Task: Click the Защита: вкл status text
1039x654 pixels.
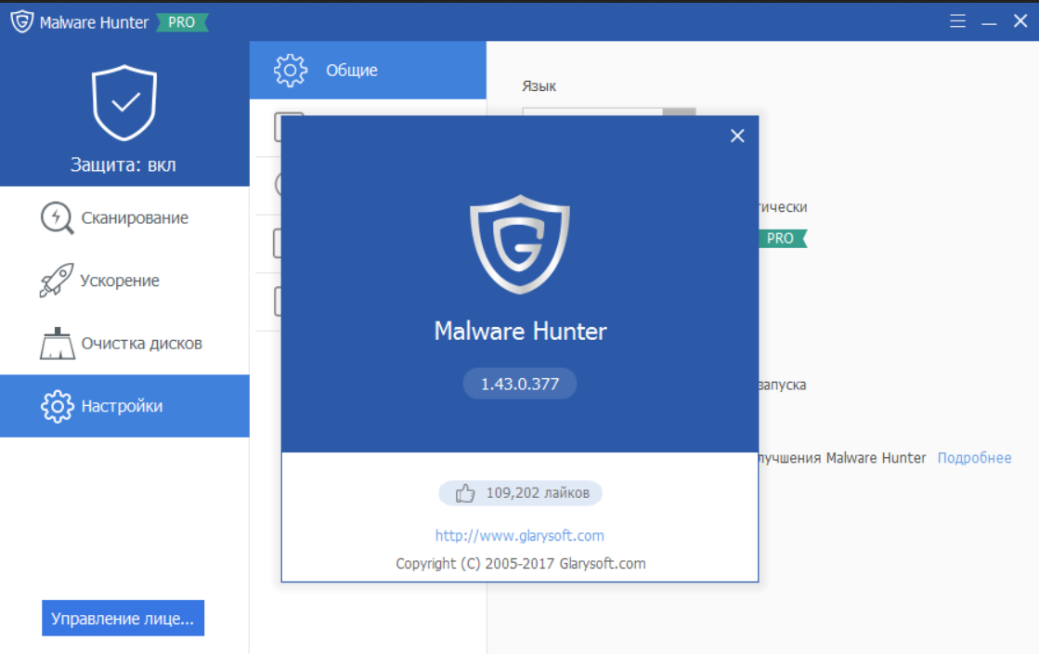Action: pos(123,164)
